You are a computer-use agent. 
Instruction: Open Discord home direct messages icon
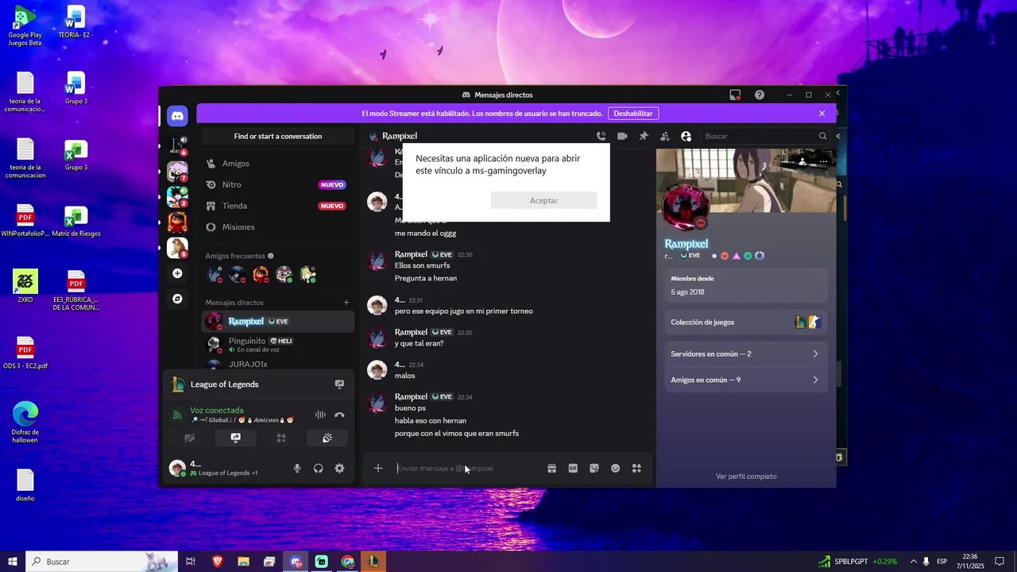pos(177,116)
